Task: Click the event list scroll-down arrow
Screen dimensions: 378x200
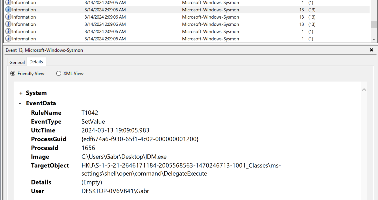Action: (x=374, y=39)
